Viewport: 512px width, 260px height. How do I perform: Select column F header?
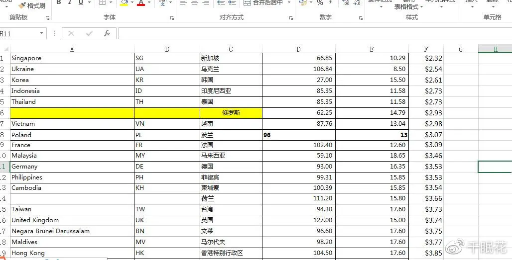[x=426, y=49]
